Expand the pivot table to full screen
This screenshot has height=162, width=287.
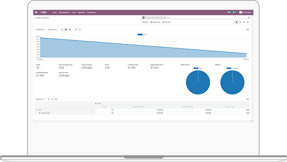pos(247,99)
